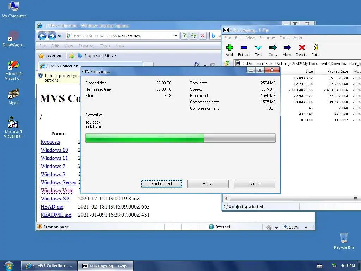This screenshot has width=361, height=271.
Task: Select the Microsoft Visual Basic desktop icon
Action: (14, 127)
